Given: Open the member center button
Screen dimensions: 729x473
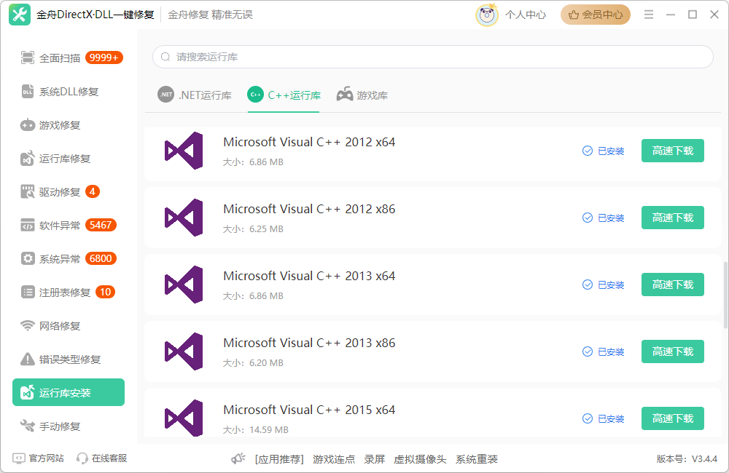Looking at the screenshot, I should click(x=595, y=15).
